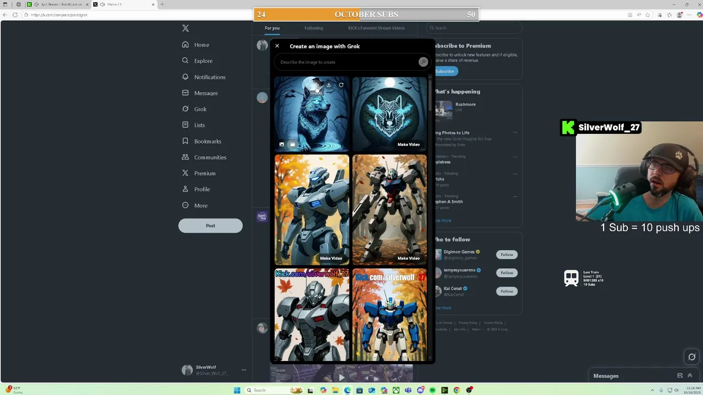Click the magic wand generate button
703x395 pixels.
tap(423, 62)
